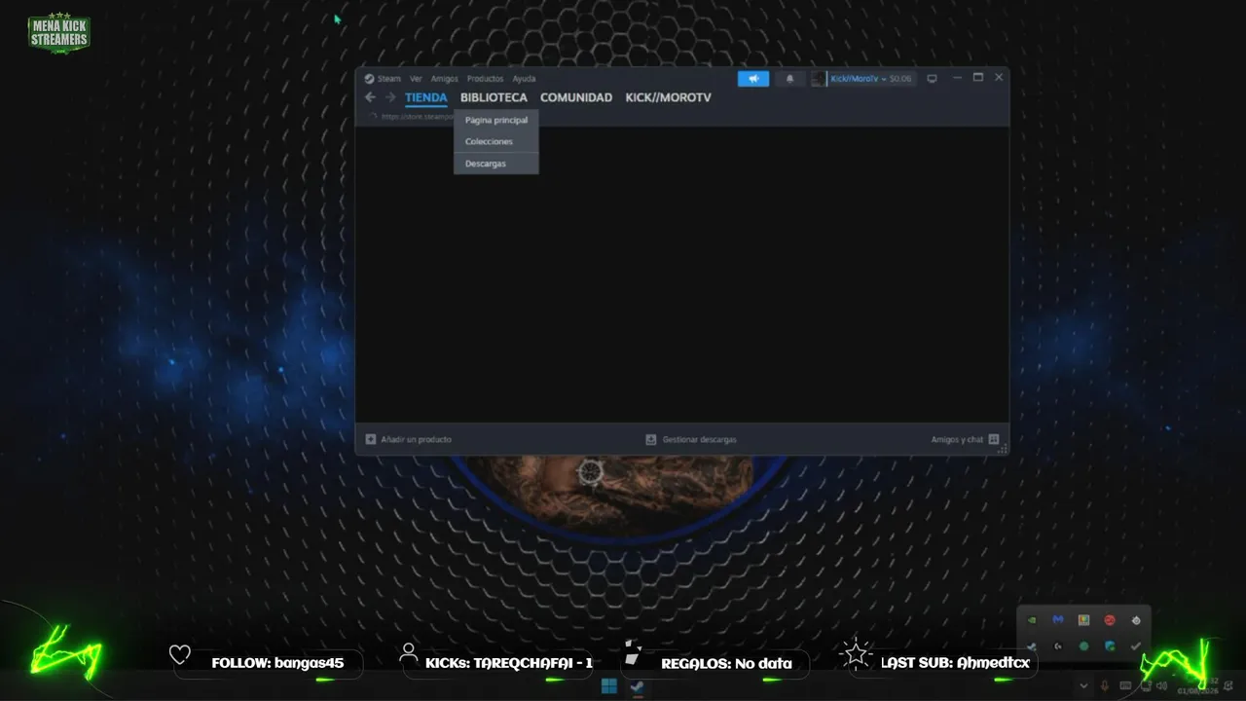The height and width of the screenshot is (701, 1246).
Task: Click the NVIDIA tray icon
Action: click(1032, 620)
